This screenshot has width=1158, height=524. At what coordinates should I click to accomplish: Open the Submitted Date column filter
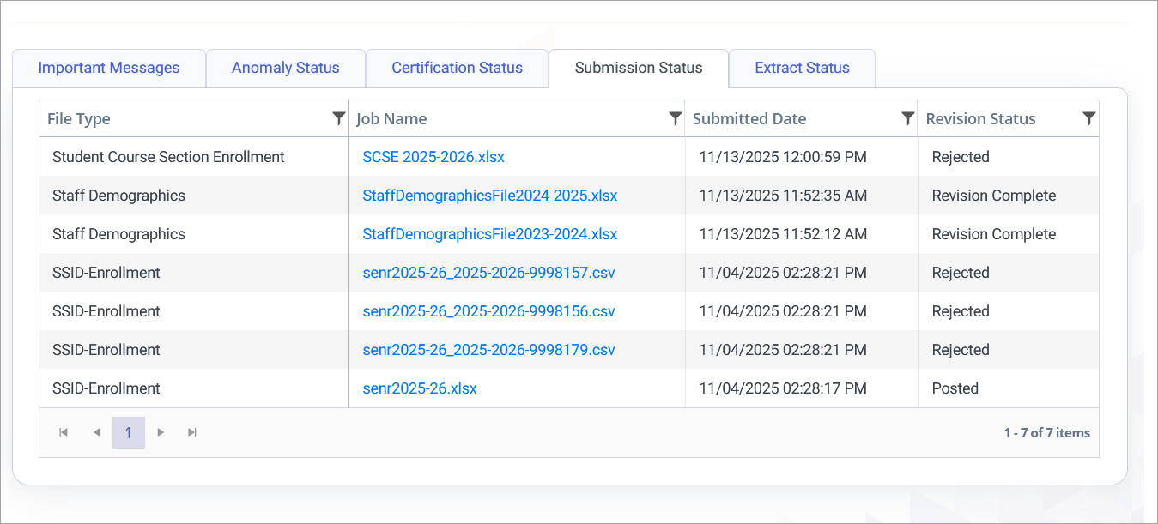coord(907,118)
